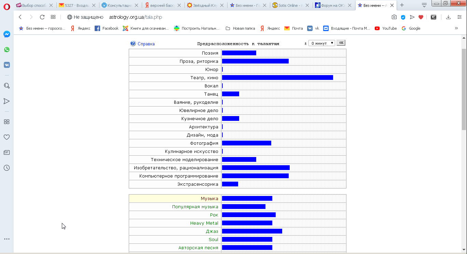
Task: Add page to bookmarks with red heart
Action: 421,17
